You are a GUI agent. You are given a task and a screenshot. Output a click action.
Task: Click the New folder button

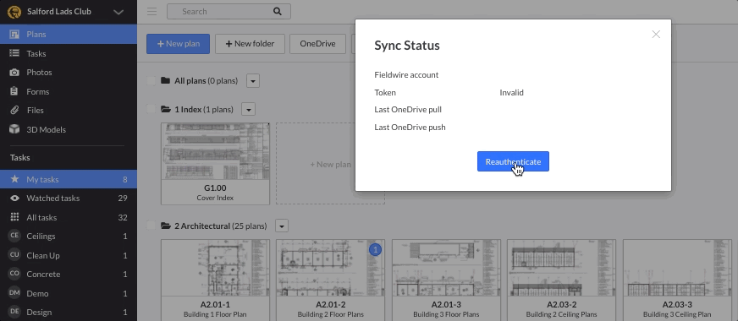[250, 44]
